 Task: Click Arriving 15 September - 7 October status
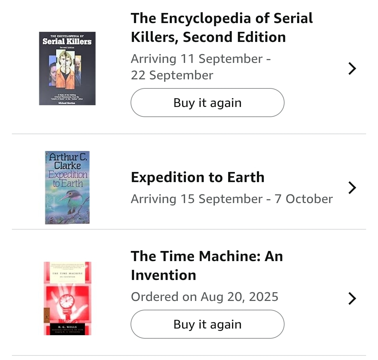[x=232, y=199]
